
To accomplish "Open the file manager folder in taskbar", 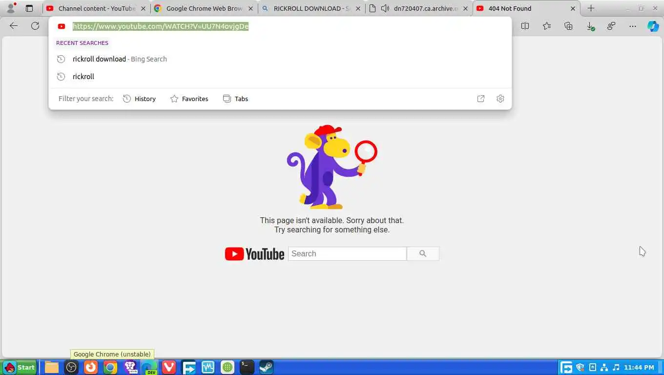I will click(52, 367).
